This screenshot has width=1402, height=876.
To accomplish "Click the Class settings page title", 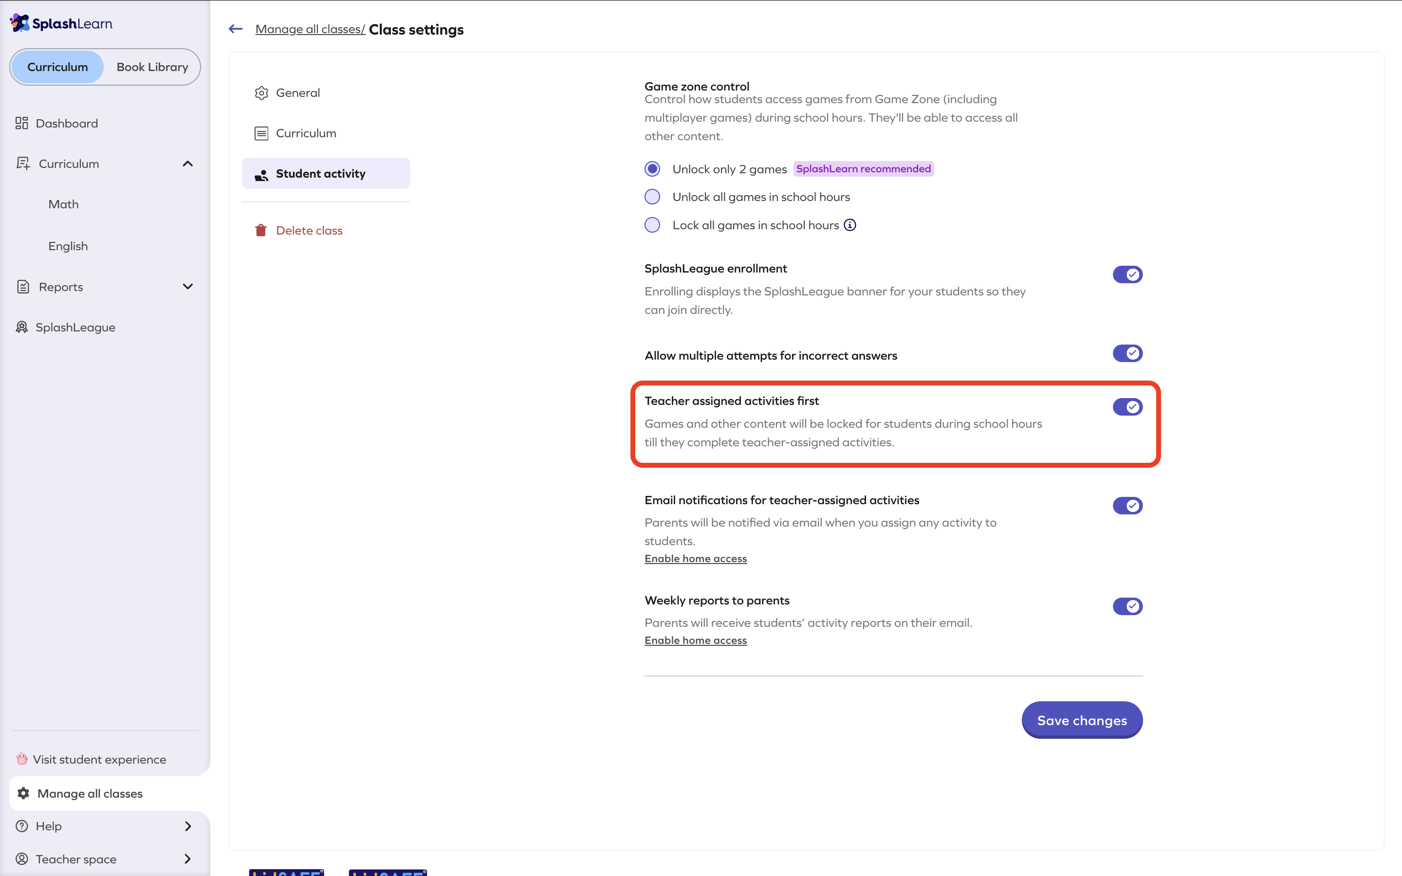I will [416, 30].
